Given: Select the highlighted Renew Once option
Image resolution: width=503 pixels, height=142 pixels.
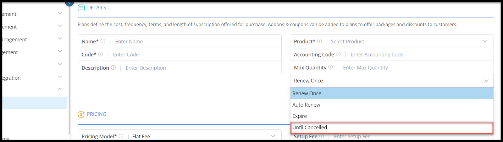Looking at the screenshot, I should pyautogui.click(x=392, y=93).
